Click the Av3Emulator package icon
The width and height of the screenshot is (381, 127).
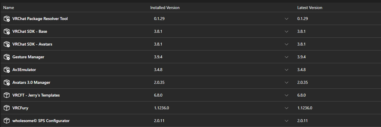pos(7,70)
